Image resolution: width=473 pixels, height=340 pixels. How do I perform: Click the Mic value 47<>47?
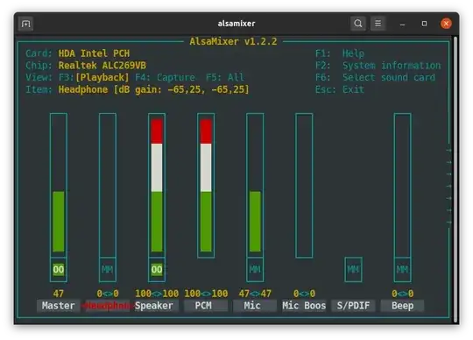(255, 294)
